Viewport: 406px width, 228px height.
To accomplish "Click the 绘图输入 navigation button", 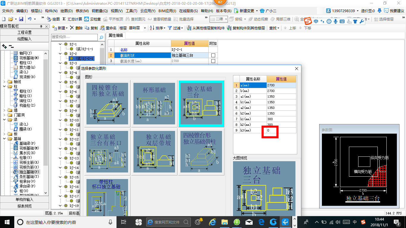I will [x=25, y=39].
